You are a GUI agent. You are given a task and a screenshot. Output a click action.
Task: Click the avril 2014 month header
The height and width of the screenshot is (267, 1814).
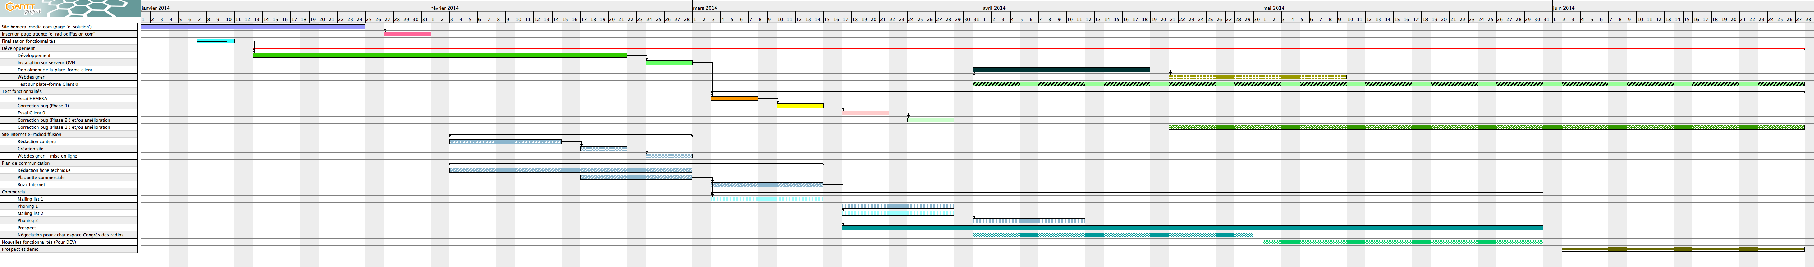[x=994, y=8]
